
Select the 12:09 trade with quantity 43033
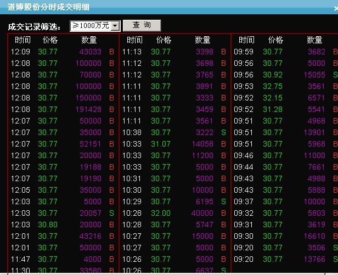click(63, 52)
